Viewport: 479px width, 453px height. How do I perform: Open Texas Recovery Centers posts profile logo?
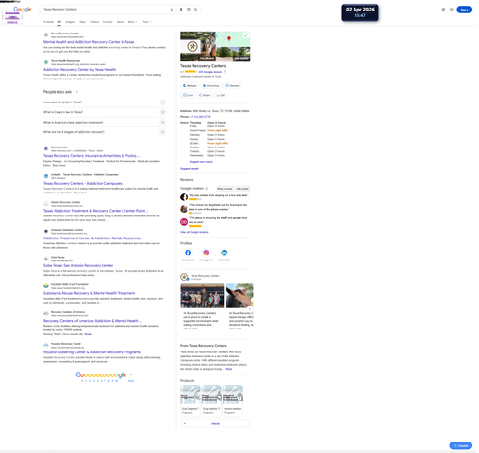tap(184, 277)
